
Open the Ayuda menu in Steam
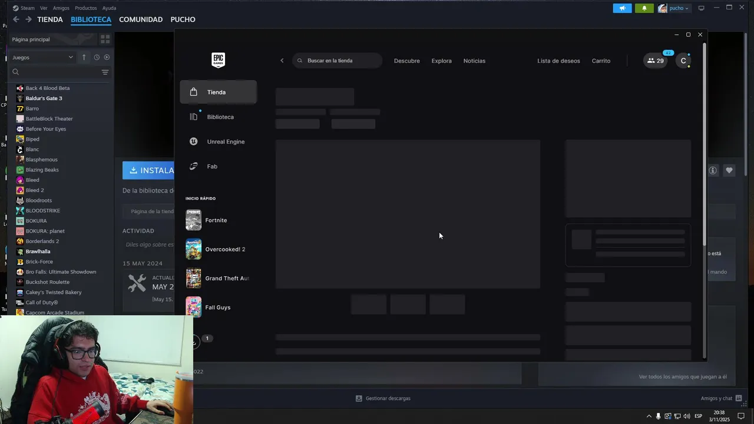point(109,8)
